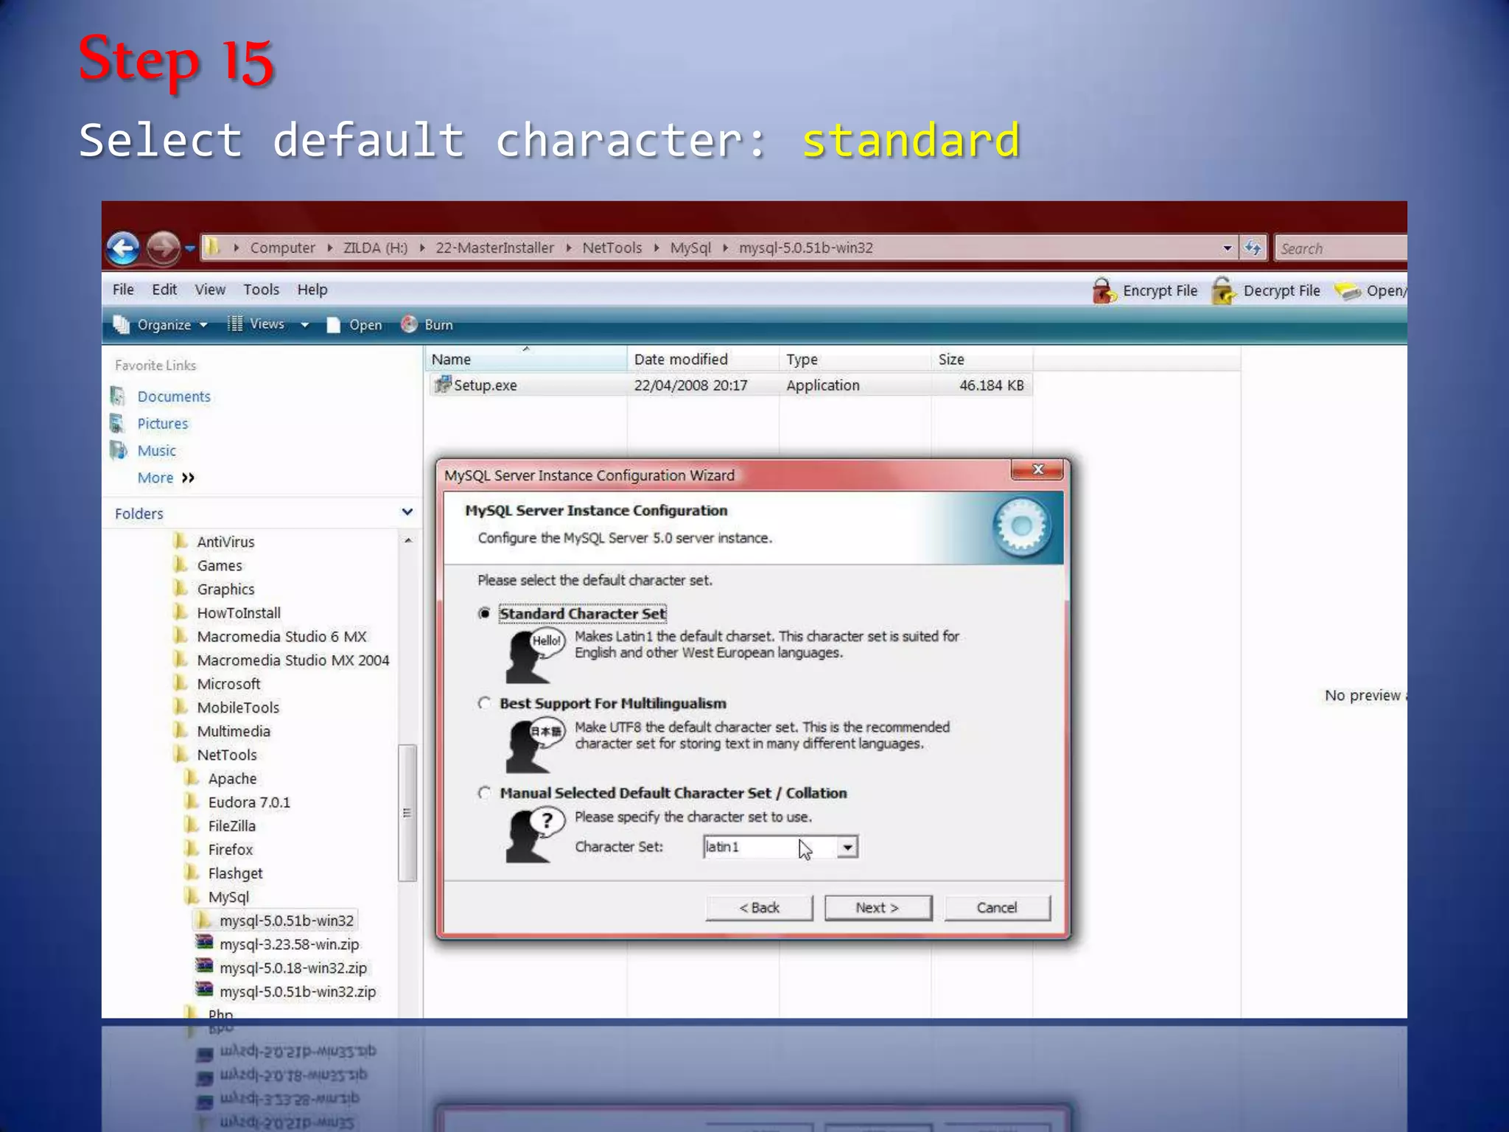Viewport: 1509px width, 1132px height.
Task: Select the MobileTools folder
Action: [238, 707]
